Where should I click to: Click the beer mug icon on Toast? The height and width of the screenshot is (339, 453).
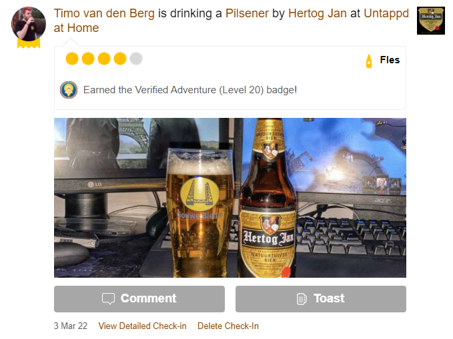[x=302, y=299]
